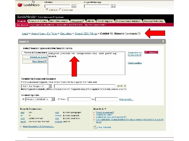Screen dimensions: 189x141
Task: Click the segment terms input field
Action: (85, 86)
